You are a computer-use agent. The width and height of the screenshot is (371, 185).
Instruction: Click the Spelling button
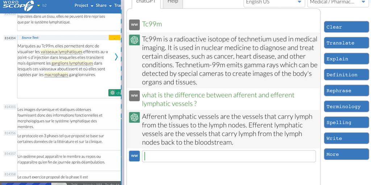tap(346, 122)
